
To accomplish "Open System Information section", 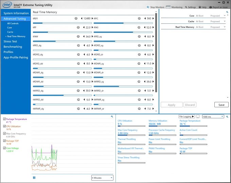I will [x=16, y=13].
